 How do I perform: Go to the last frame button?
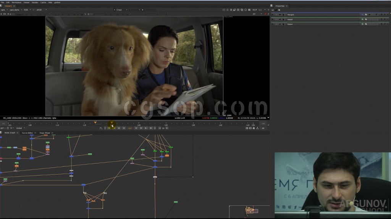151,128
